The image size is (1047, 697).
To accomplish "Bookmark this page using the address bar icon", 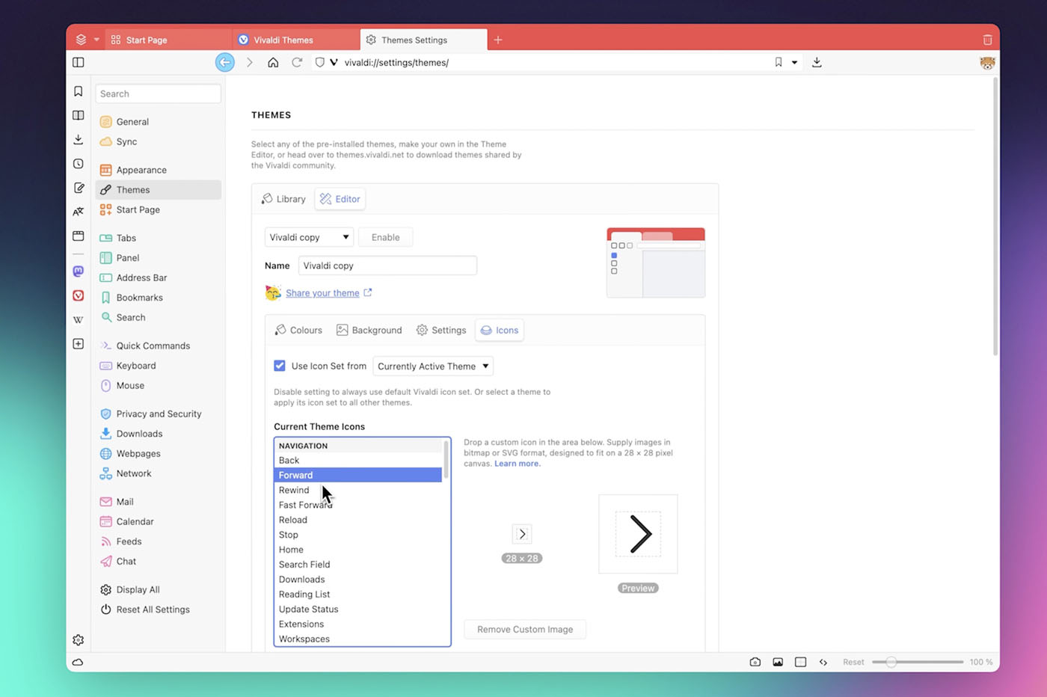I will (x=779, y=63).
